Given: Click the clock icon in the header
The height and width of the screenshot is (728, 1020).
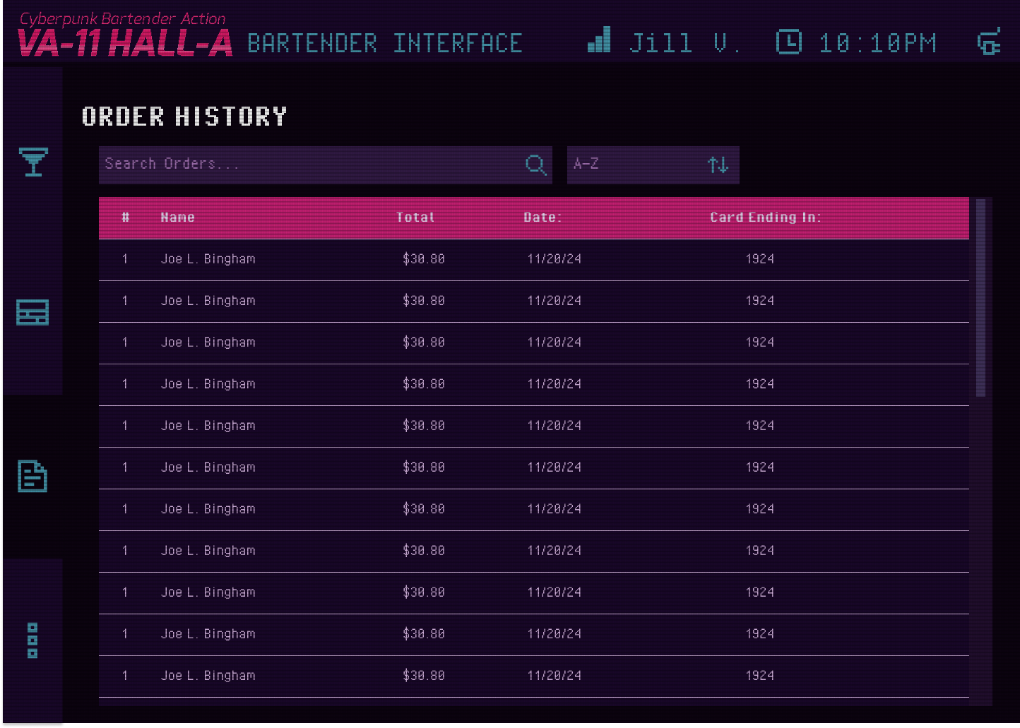Looking at the screenshot, I should pyautogui.click(x=789, y=42).
